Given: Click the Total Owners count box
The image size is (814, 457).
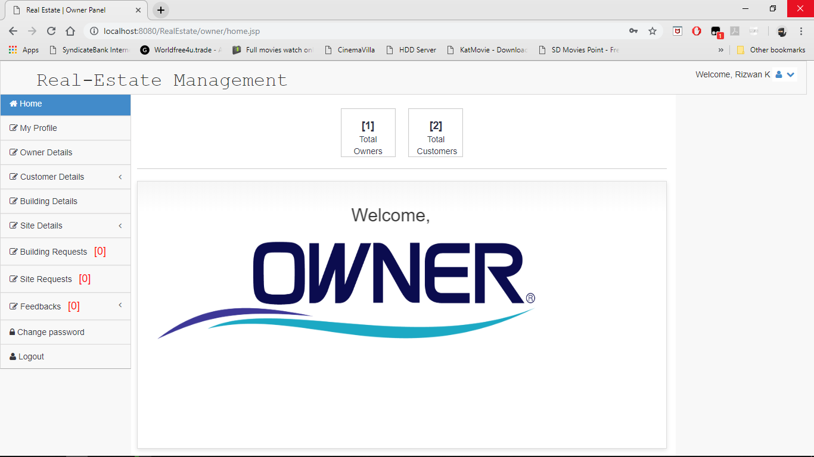Looking at the screenshot, I should pos(368,133).
